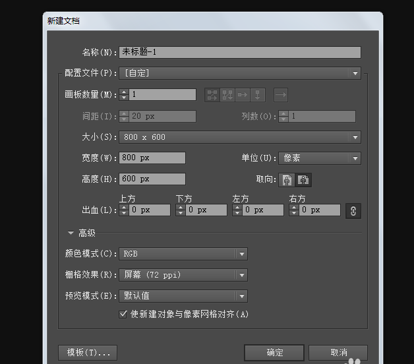Click the 名称 name field 未标题-1
This screenshot has width=414, height=364.
pos(240,52)
